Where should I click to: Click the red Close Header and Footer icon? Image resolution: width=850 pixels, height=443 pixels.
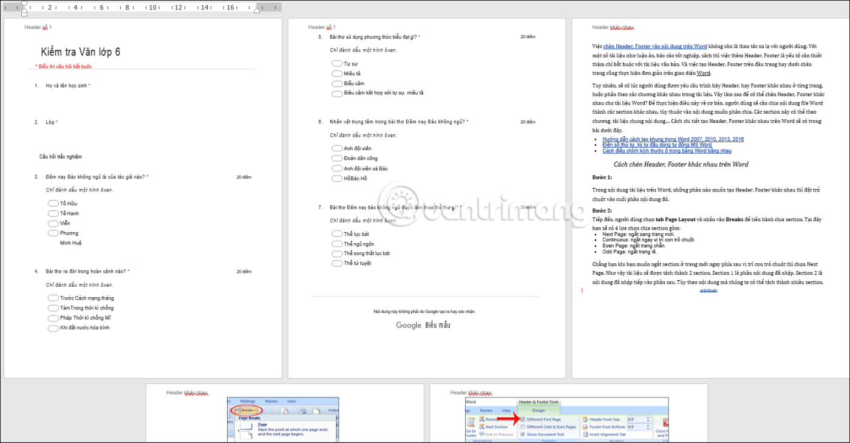[666, 422]
